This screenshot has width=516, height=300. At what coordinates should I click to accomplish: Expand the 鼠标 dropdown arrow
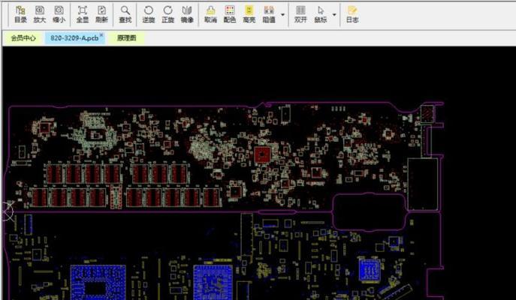tap(334, 15)
